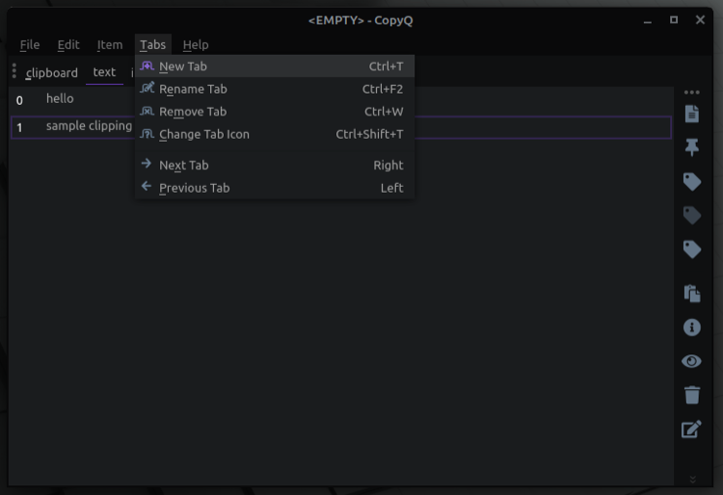Close the open Tabs menu via its header

(x=152, y=44)
